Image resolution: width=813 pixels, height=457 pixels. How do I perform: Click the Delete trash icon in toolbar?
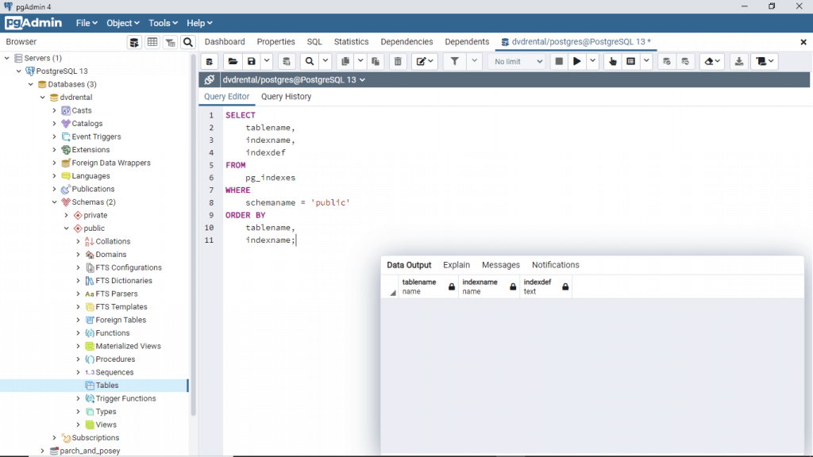tap(399, 61)
